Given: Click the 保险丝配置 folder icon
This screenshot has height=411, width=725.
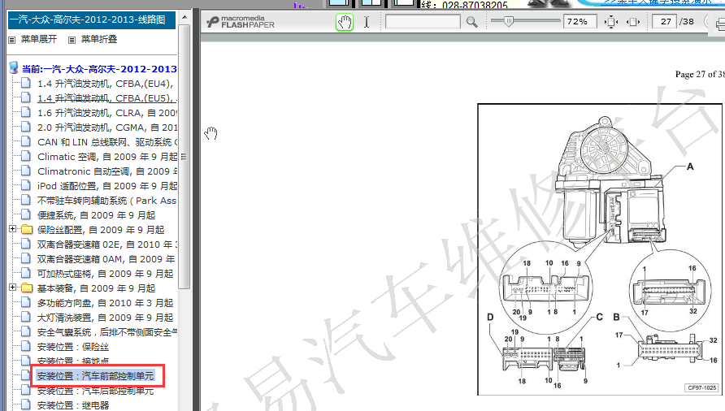Looking at the screenshot, I should point(28,230).
